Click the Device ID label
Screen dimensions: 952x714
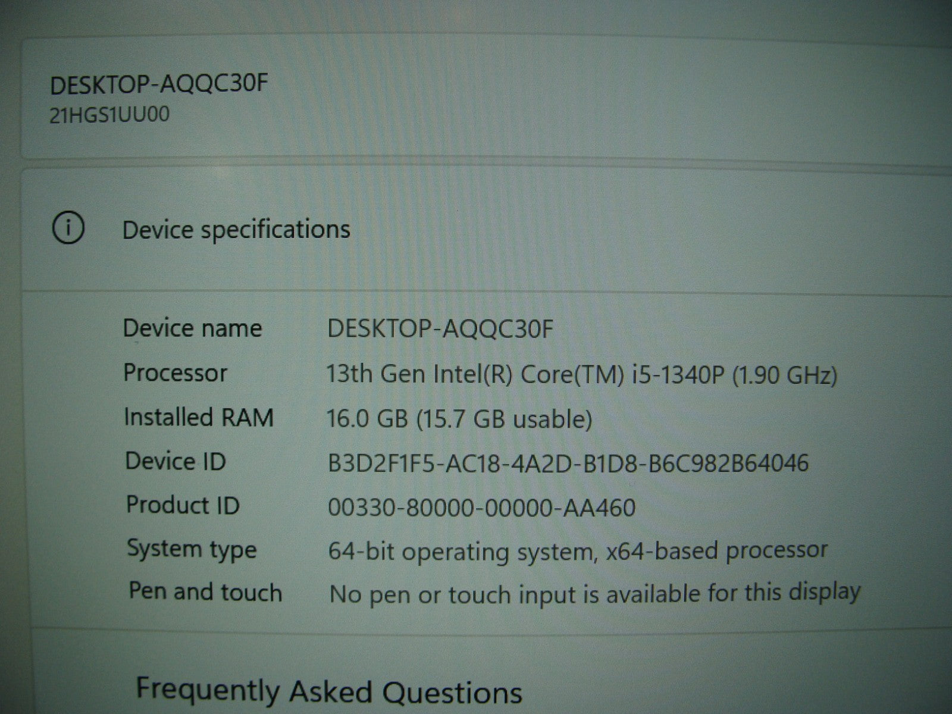click(x=176, y=461)
